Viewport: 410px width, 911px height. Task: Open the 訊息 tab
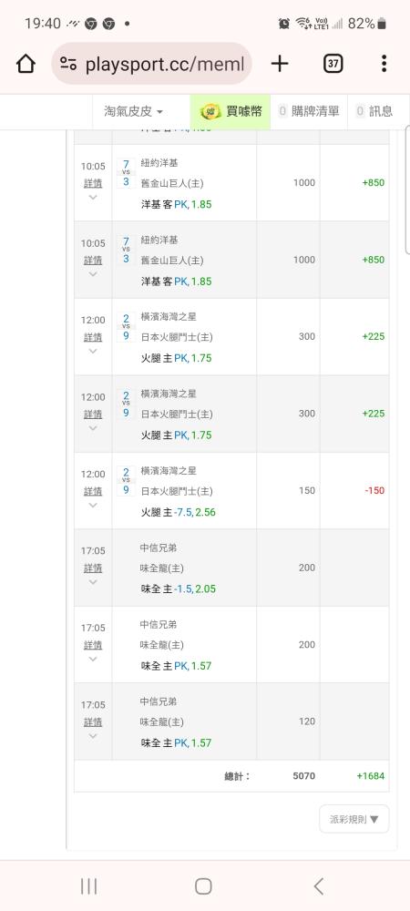tap(374, 111)
